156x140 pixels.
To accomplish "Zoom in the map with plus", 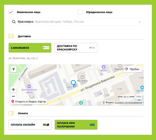I will pyautogui.click(x=14, y=90).
